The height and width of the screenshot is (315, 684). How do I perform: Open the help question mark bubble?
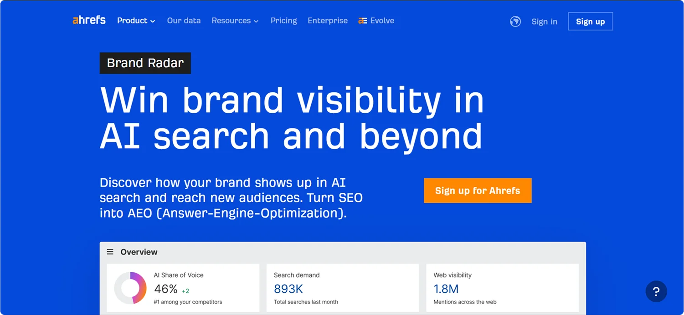656,291
